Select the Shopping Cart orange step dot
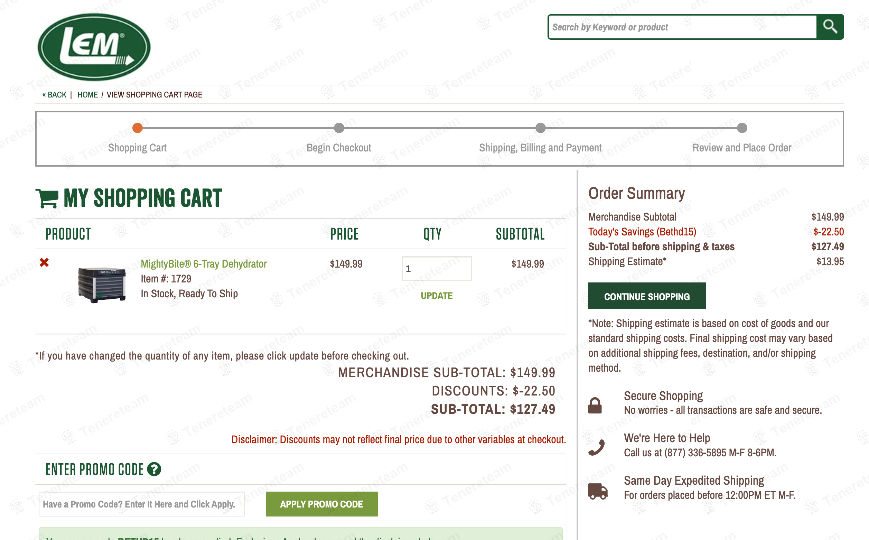 138,128
